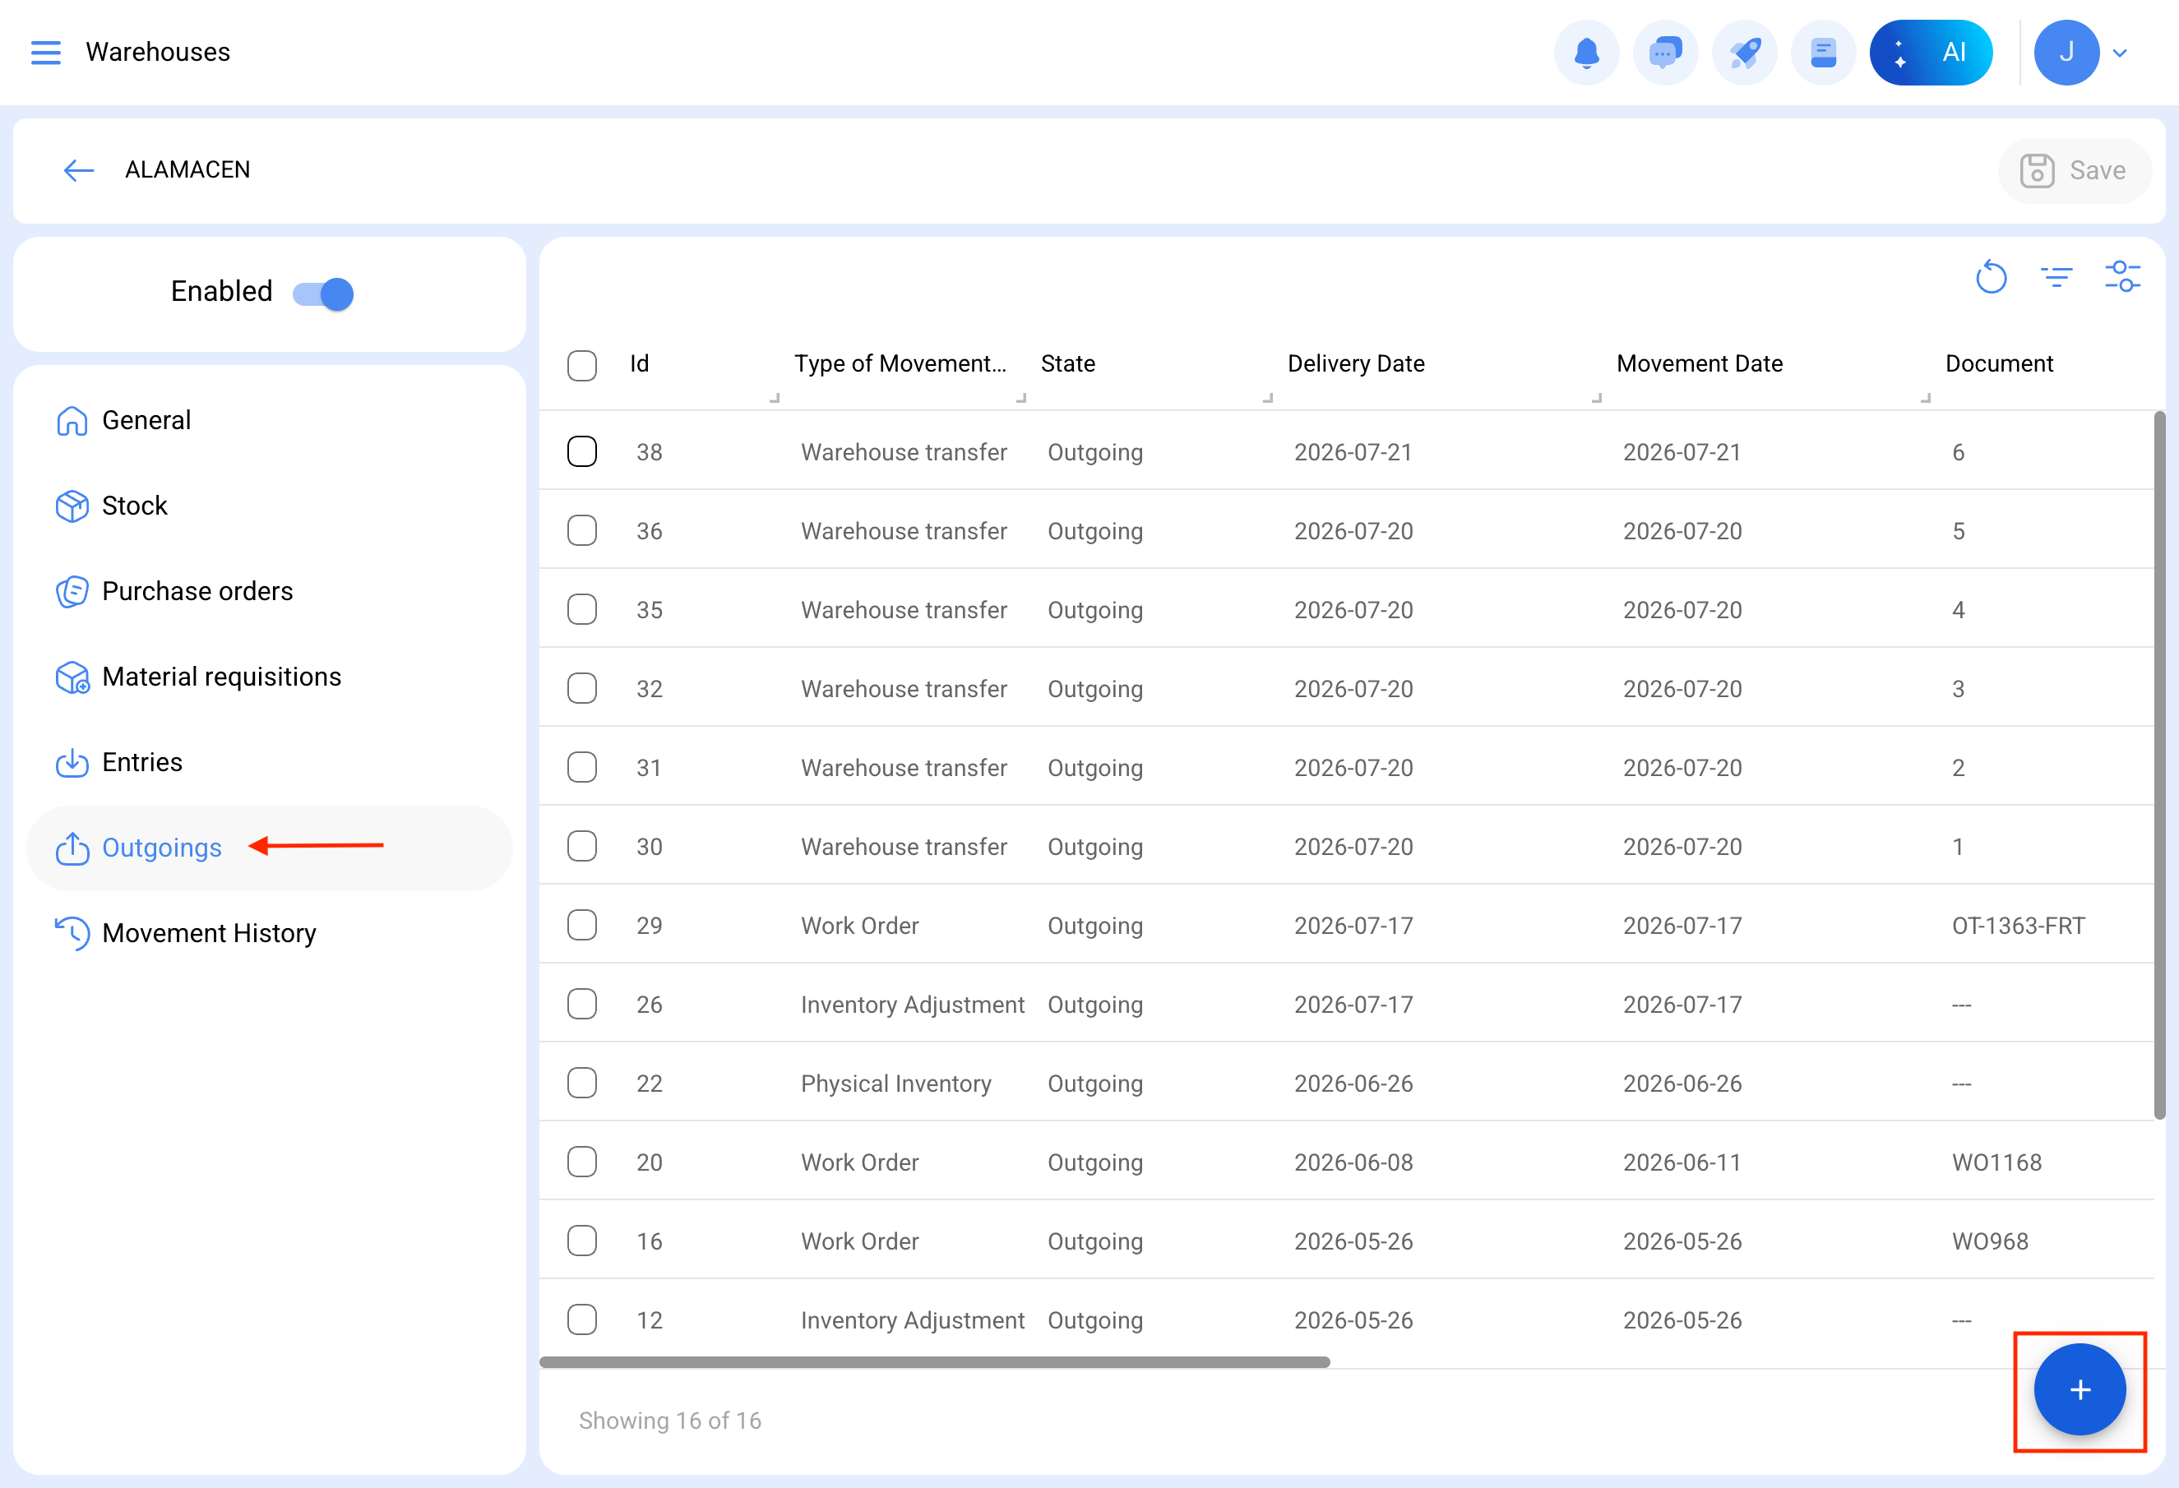The width and height of the screenshot is (2179, 1488).
Task: Launch the AI assistant button
Action: tap(1931, 53)
